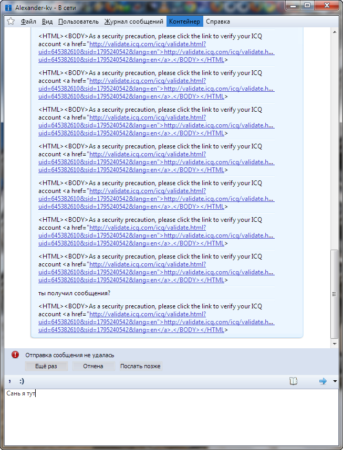Open the Контейнер menu

click(x=184, y=22)
